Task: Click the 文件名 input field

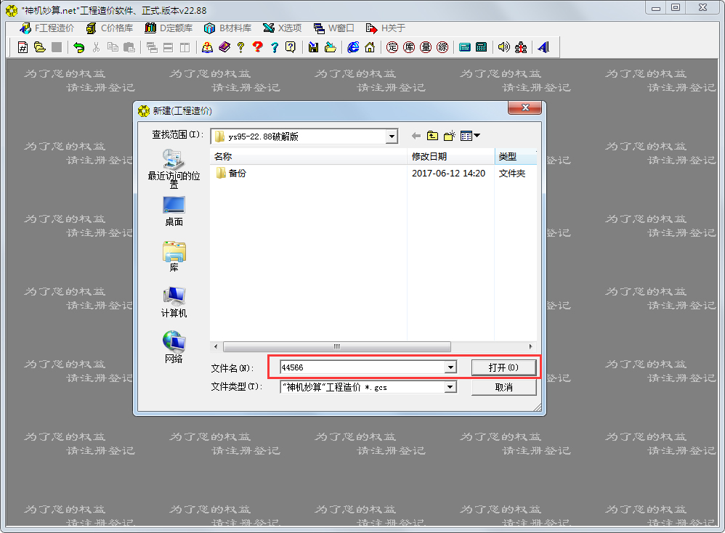Action: tap(362, 367)
